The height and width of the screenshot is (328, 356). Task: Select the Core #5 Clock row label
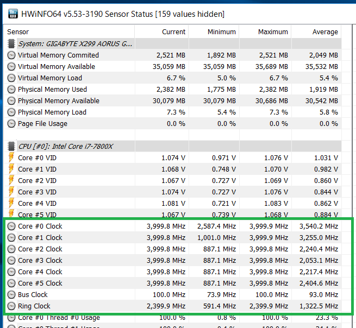tap(40, 283)
